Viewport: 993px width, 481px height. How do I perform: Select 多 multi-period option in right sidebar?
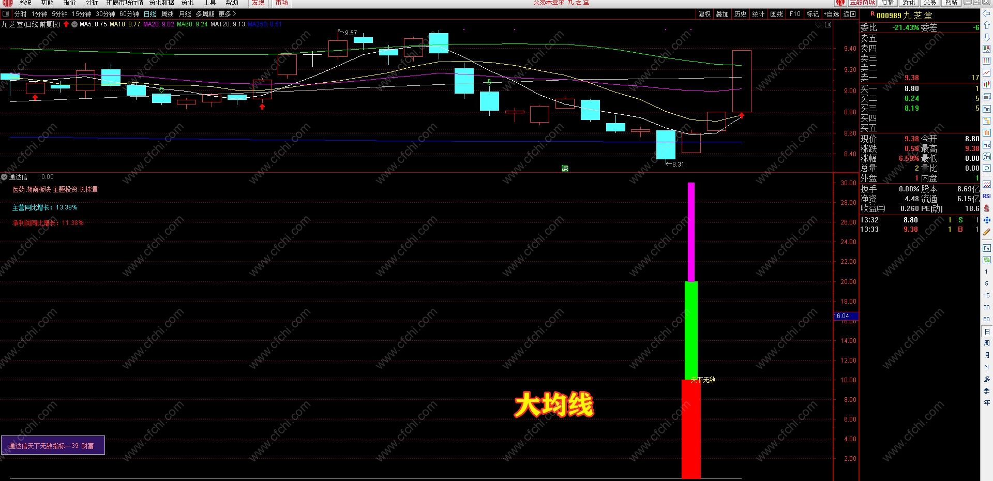(986, 379)
